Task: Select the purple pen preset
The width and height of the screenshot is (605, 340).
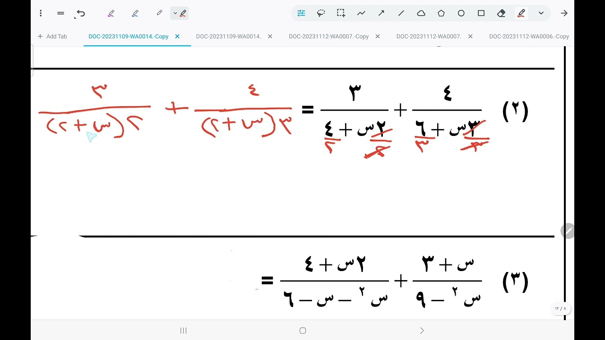Action: coord(111,13)
